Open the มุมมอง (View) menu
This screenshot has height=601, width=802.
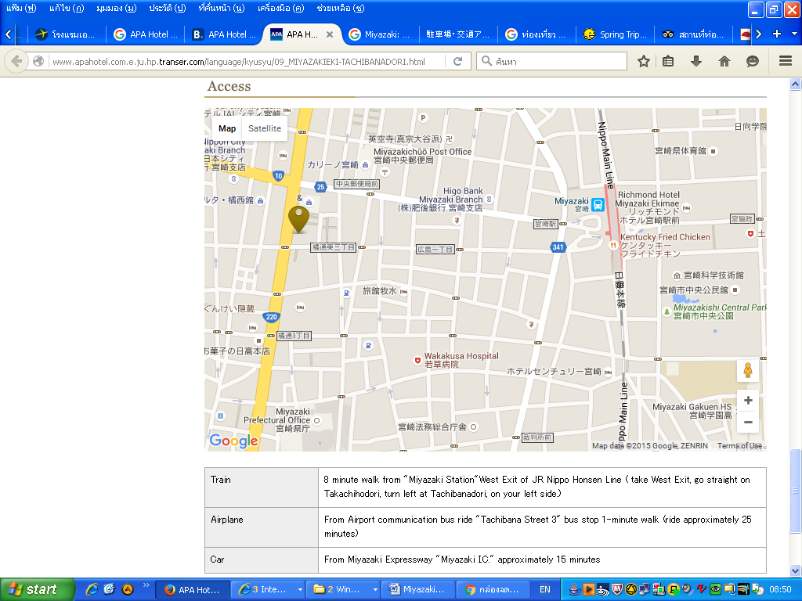pyautogui.click(x=116, y=8)
